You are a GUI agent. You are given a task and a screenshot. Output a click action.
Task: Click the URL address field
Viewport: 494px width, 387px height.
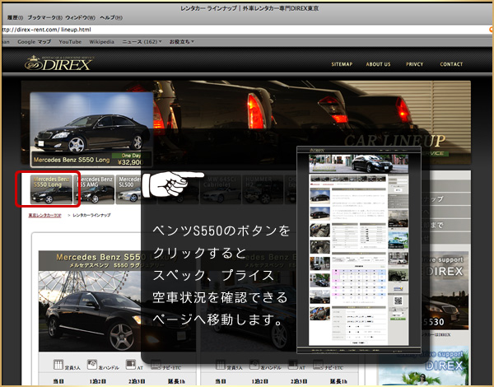click(x=245, y=30)
